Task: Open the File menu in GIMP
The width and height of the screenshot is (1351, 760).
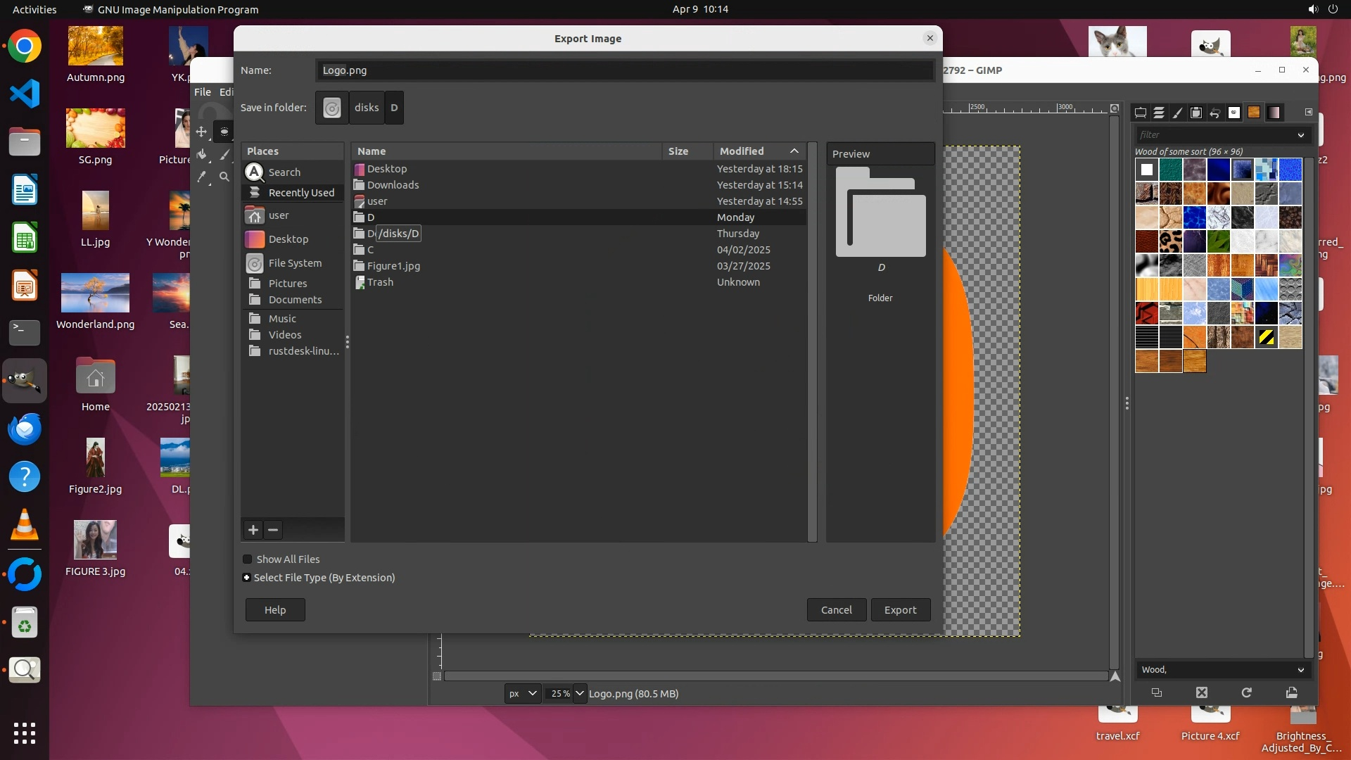Action: 203,92
